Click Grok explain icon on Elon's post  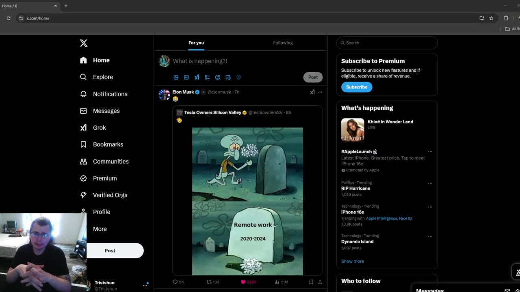(312, 92)
